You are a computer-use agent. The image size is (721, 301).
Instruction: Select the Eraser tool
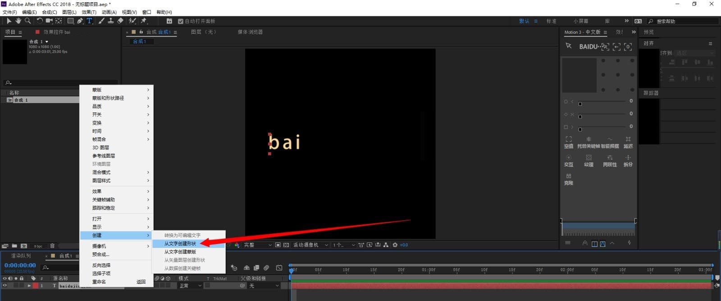(120, 21)
